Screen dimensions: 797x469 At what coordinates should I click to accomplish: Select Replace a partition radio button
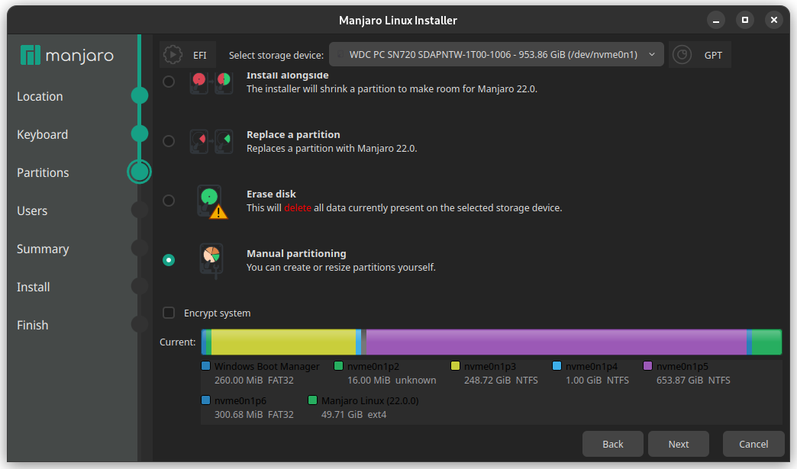click(x=169, y=141)
